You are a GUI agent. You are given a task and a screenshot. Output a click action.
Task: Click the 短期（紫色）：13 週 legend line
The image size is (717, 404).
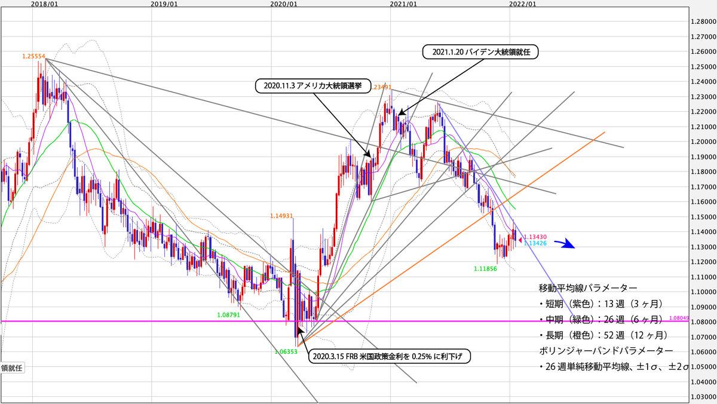pyautogui.click(x=602, y=303)
